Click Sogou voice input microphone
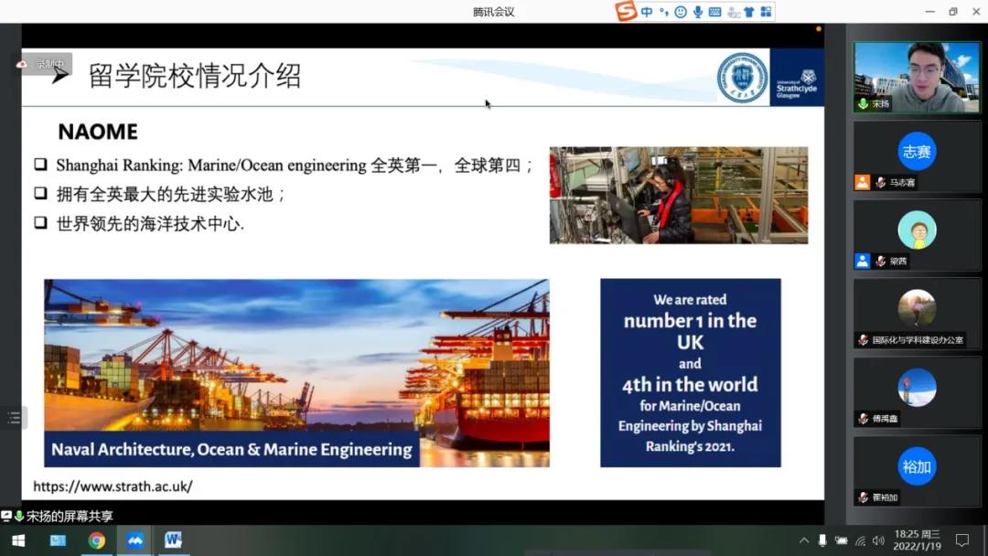Viewport: 988px width, 556px height. (x=697, y=12)
